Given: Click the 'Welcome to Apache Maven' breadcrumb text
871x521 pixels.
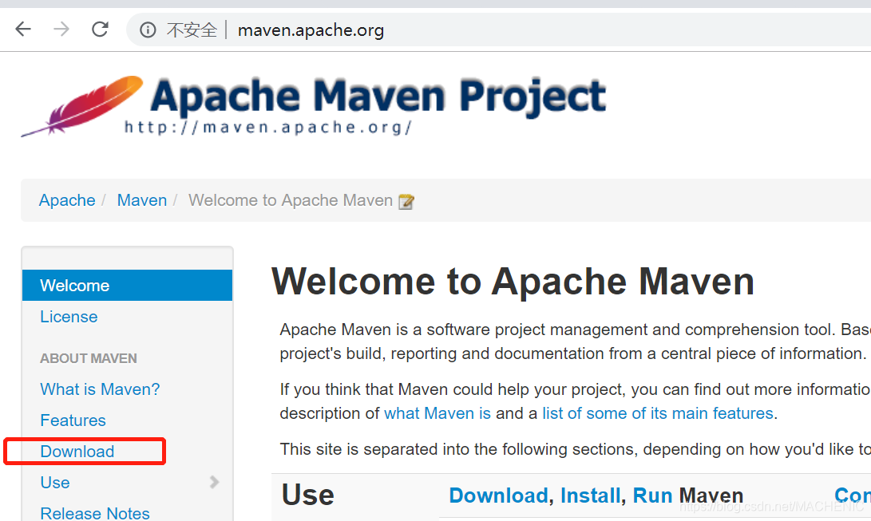Looking at the screenshot, I should 291,200.
